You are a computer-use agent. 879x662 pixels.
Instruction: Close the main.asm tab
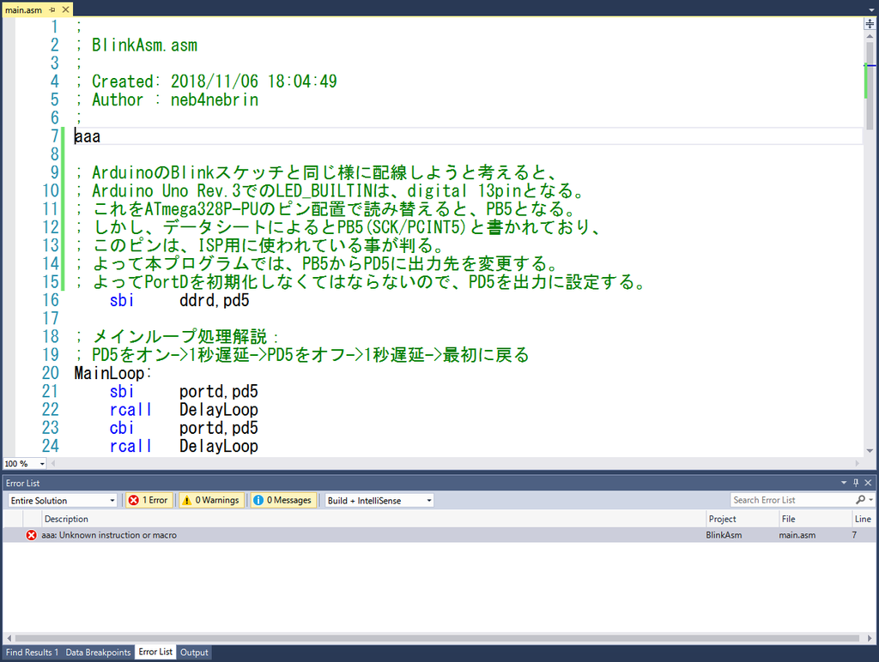(x=65, y=9)
